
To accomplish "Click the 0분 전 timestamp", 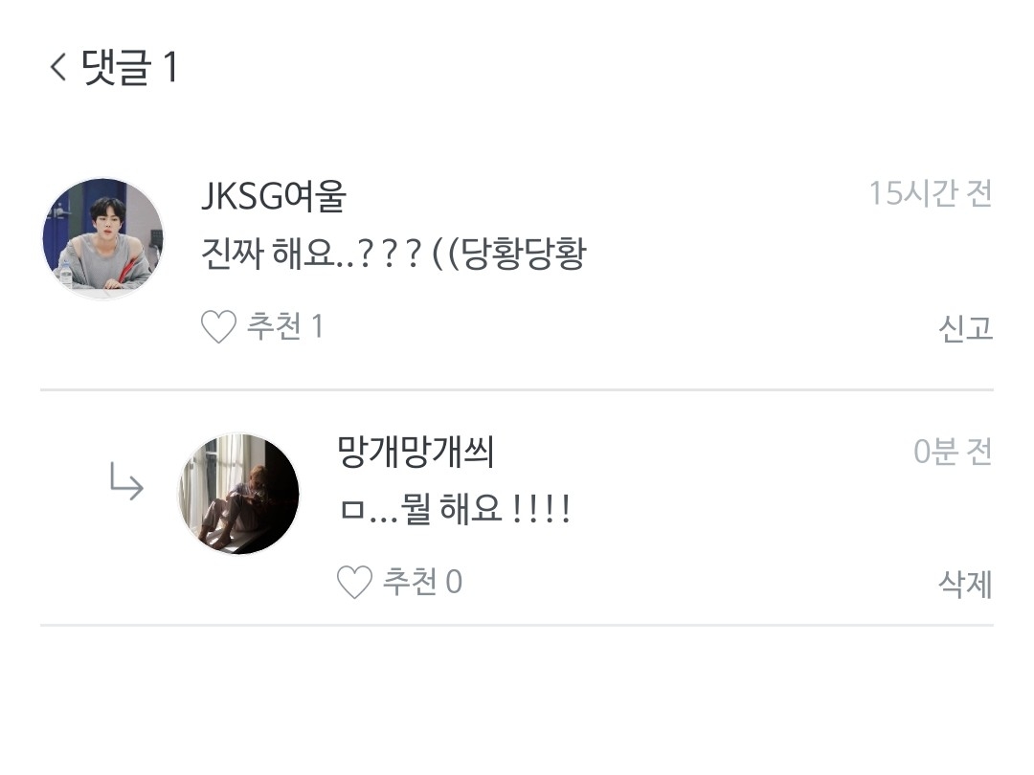I will tap(953, 452).
